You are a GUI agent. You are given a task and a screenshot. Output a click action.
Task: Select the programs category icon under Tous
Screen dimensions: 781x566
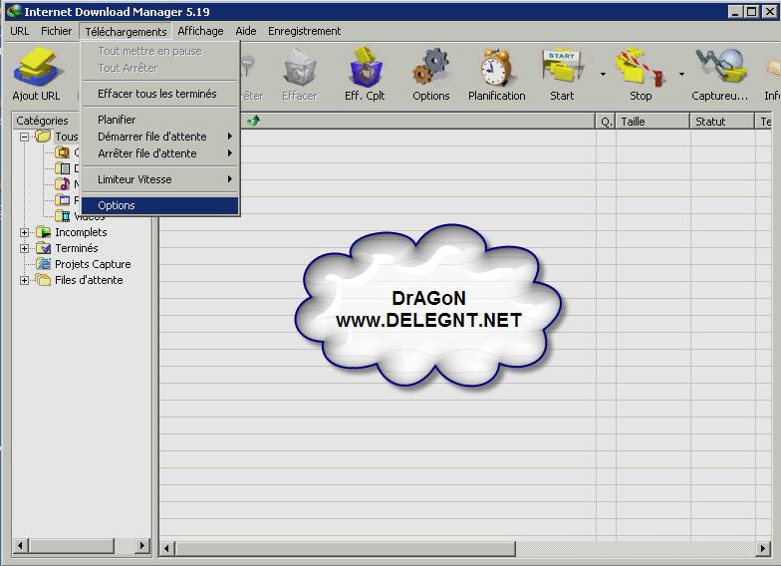point(62,199)
